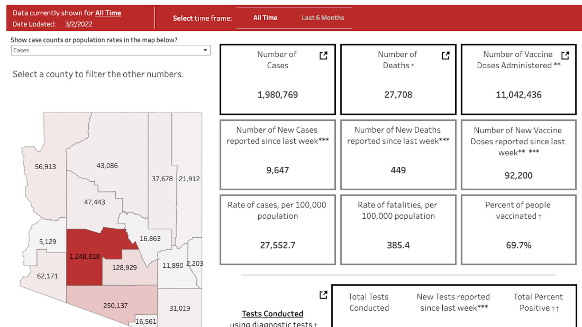This screenshot has width=582, height=327.
Task: Select the Number of Cases summary card
Action: pyautogui.click(x=277, y=79)
